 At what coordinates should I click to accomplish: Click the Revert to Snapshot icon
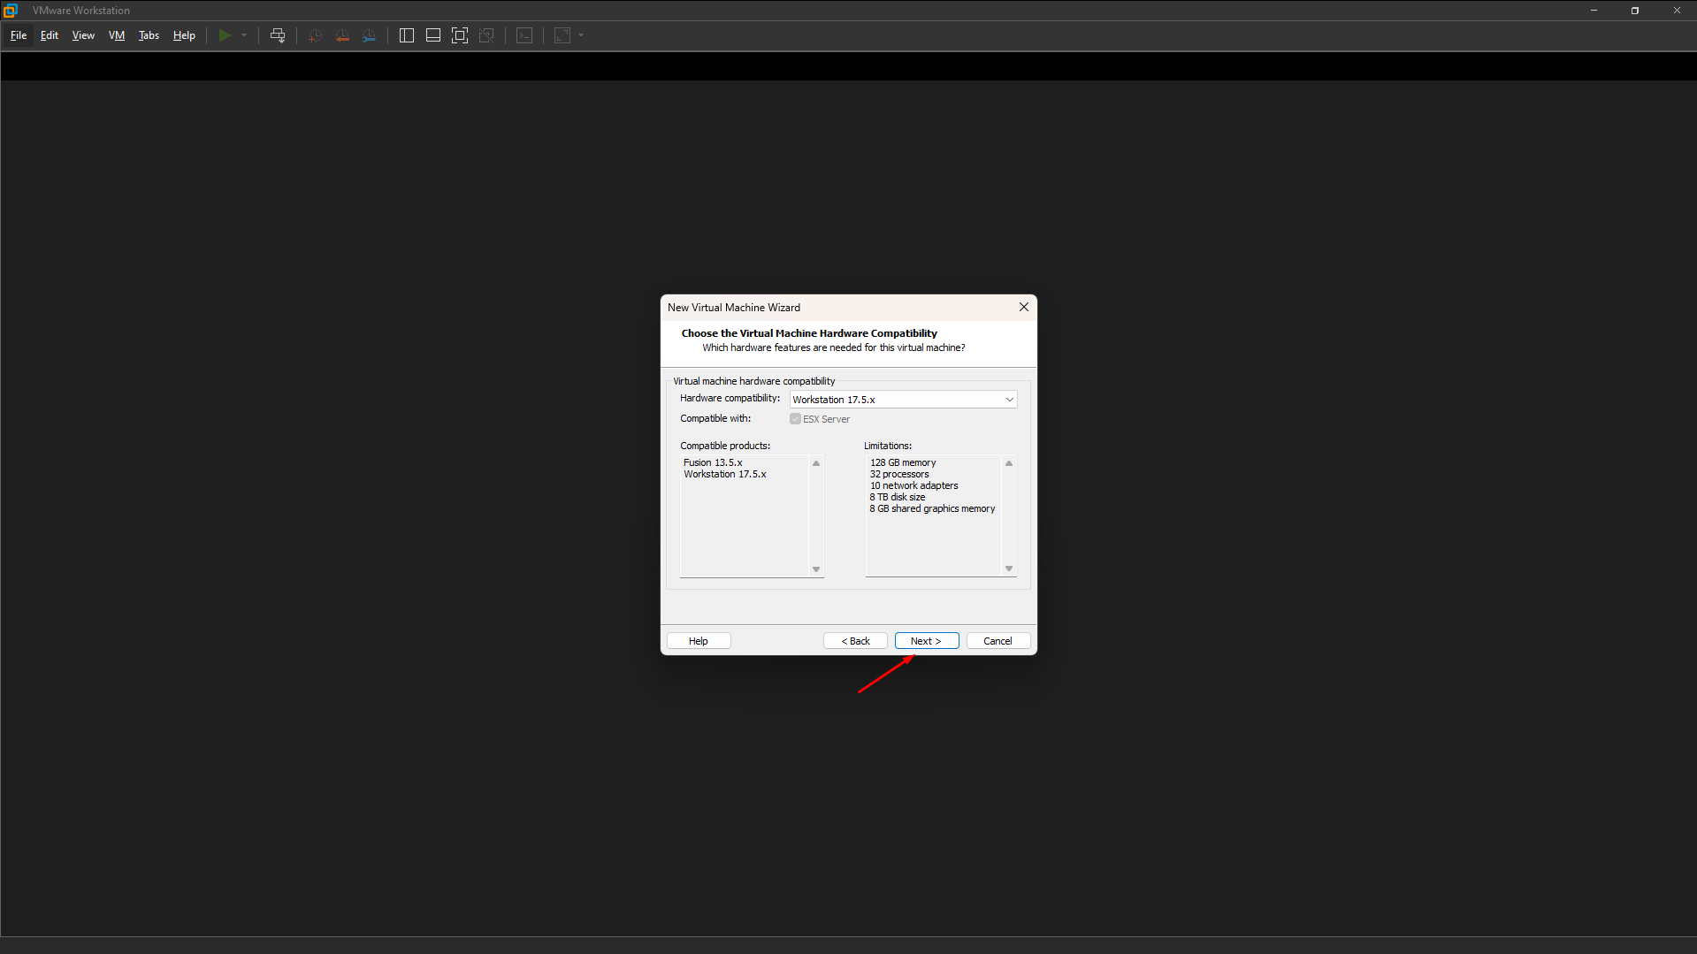click(342, 35)
